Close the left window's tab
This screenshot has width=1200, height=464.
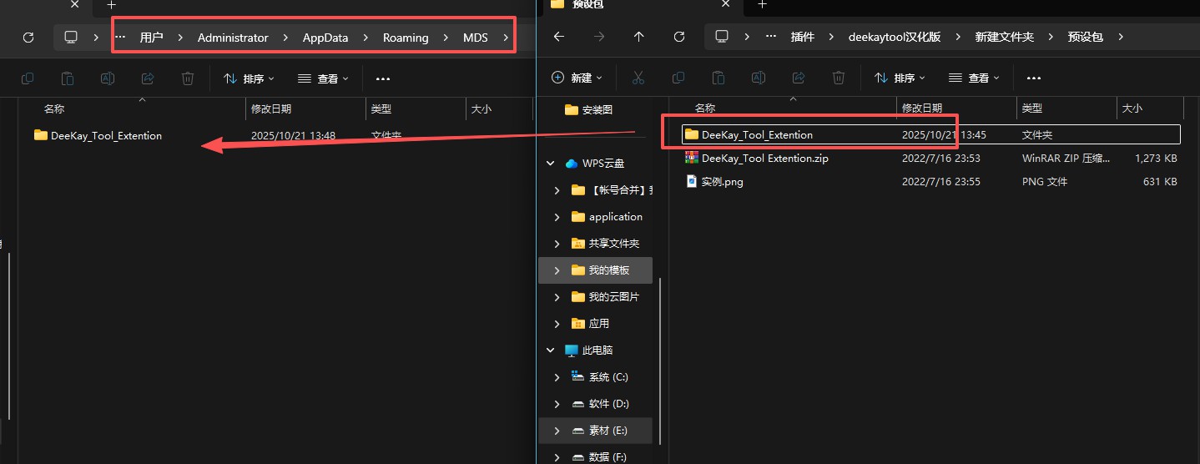click(74, 4)
